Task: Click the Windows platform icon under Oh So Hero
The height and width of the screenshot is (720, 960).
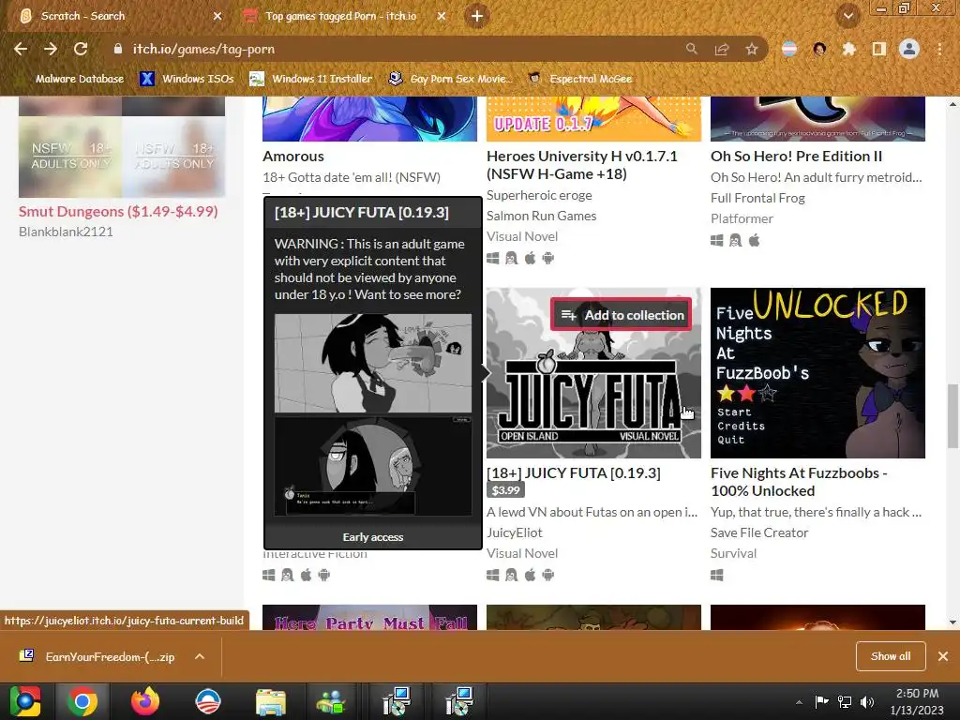Action: coord(717,241)
